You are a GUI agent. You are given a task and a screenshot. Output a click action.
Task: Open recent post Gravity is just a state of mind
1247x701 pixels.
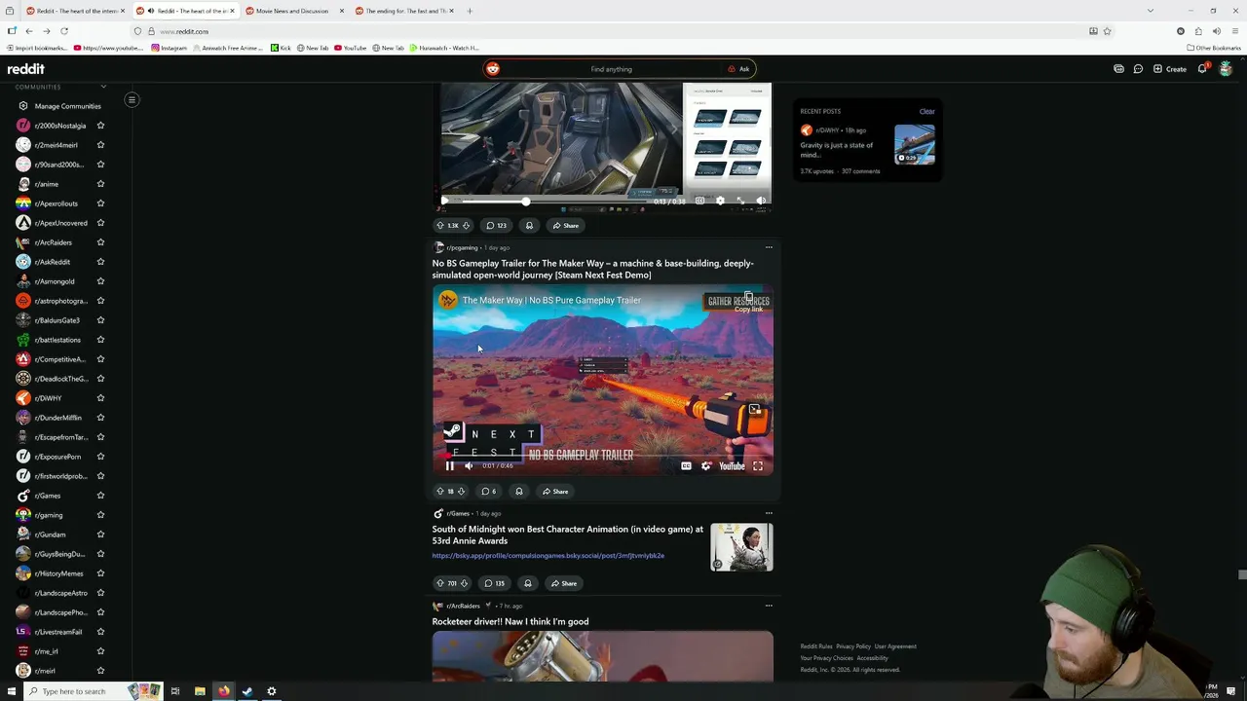(837, 149)
